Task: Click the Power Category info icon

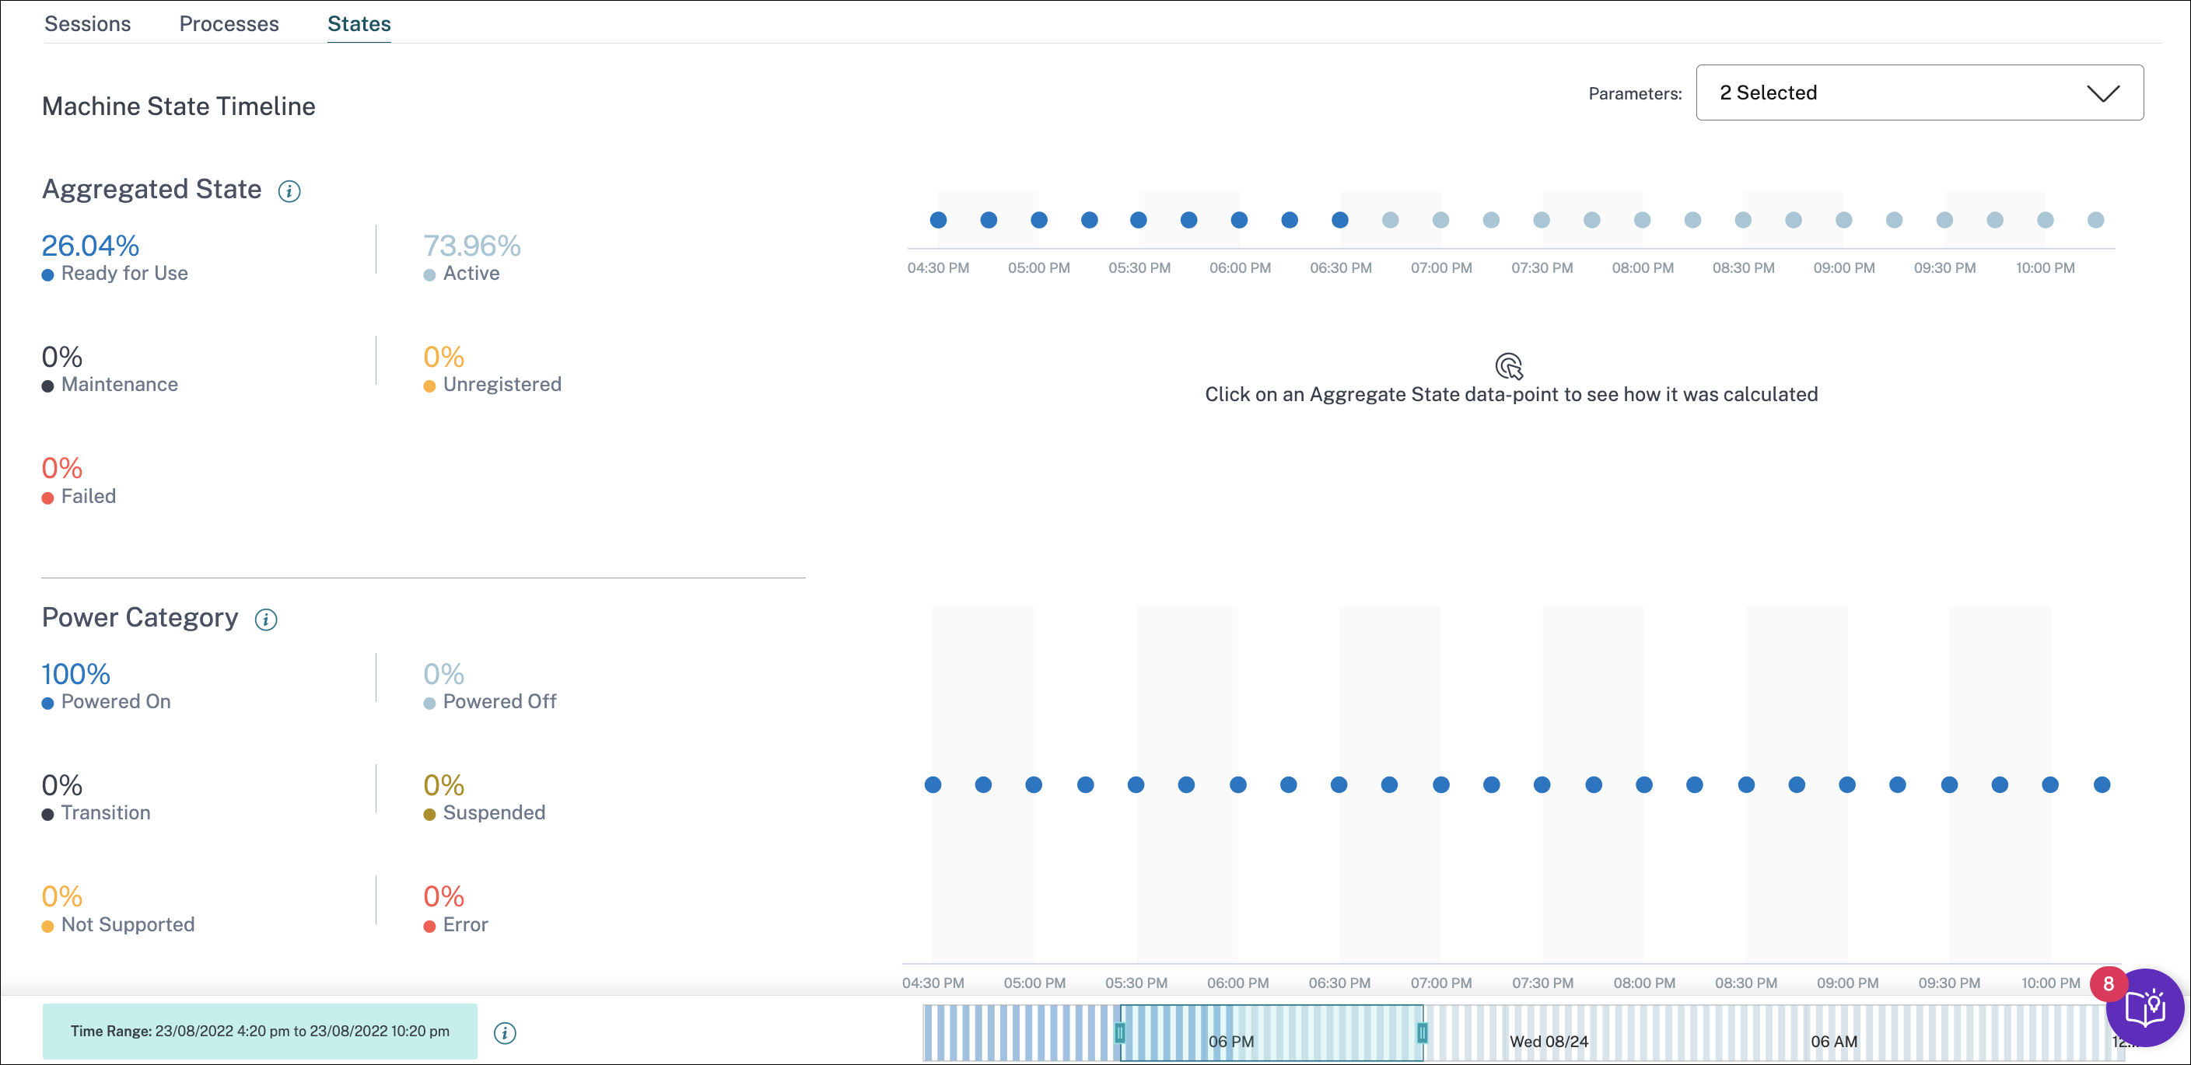Action: (x=266, y=620)
